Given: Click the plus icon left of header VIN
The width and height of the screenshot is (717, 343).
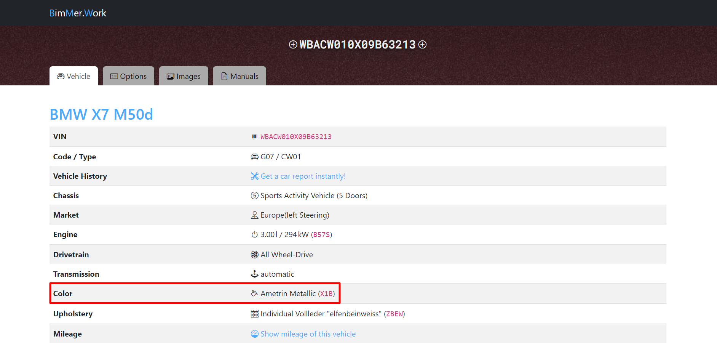Looking at the screenshot, I should [x=293, y=45].
